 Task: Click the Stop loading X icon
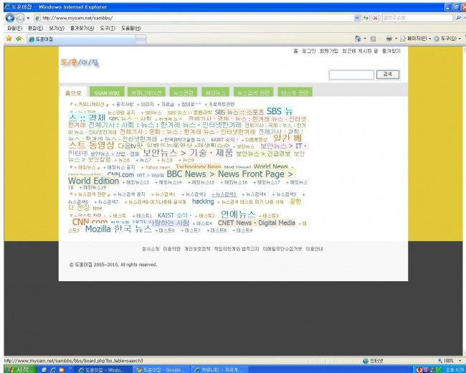click(375, 17)
